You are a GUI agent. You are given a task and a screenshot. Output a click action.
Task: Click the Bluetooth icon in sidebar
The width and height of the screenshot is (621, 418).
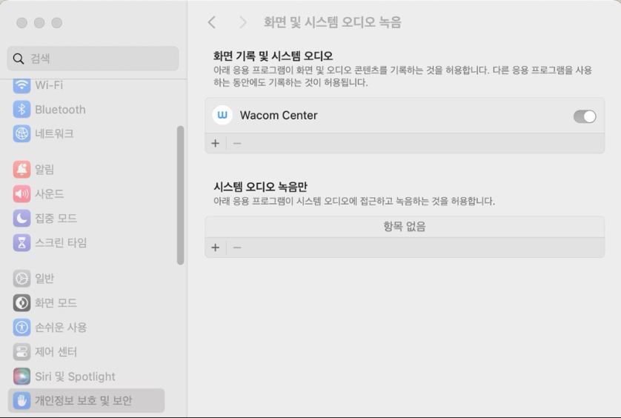[21, 110]
